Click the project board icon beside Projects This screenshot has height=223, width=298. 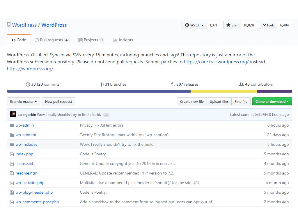click(80, 40)
